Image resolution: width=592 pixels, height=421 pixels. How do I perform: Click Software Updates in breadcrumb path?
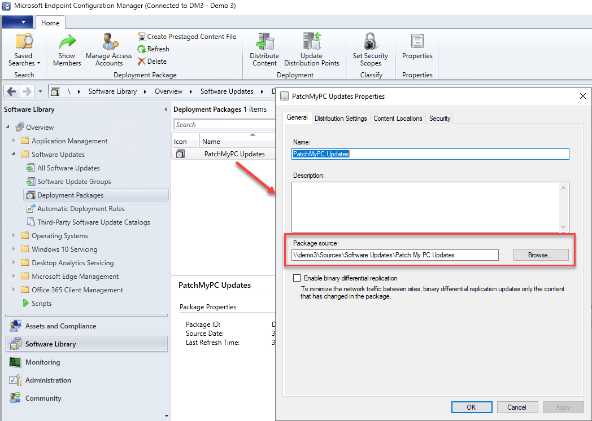227,91
